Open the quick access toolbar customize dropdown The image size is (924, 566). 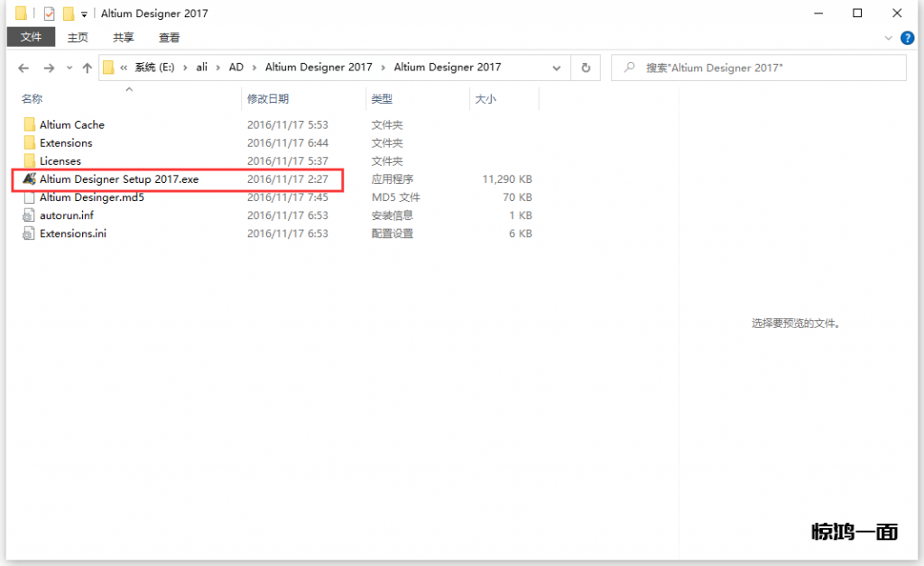[x=84, y=14]
